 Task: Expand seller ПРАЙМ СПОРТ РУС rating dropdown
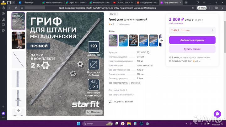point(200,61)
